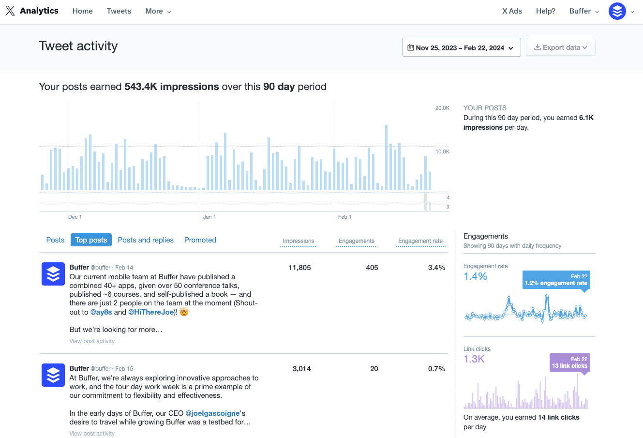
Task: Click Buffer name on Feb 15 post
Action: tap(79, 368)
